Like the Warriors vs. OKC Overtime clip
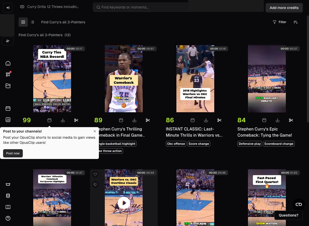This screenshot has width=309, height=226. [x=95, y=174]
